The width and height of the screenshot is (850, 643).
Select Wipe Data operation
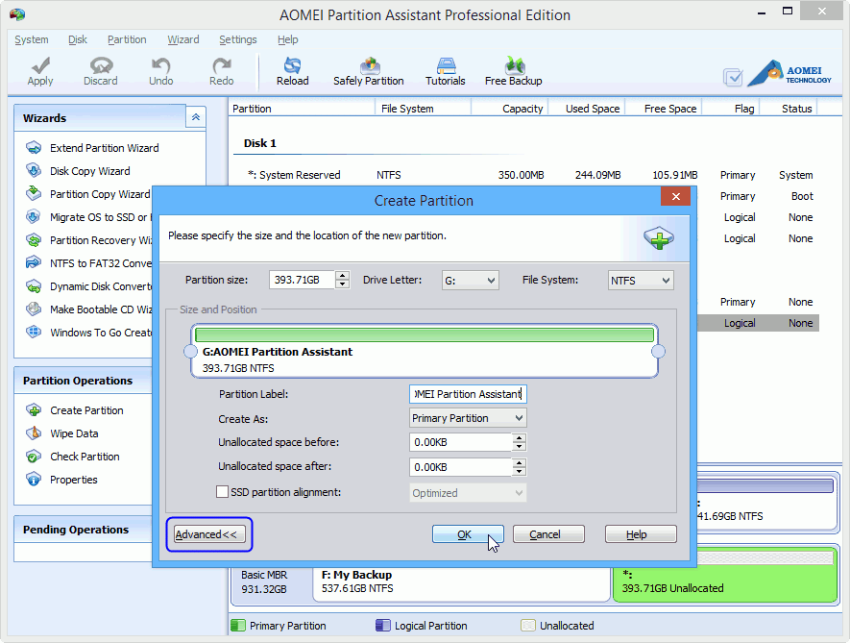pos(62,433)
